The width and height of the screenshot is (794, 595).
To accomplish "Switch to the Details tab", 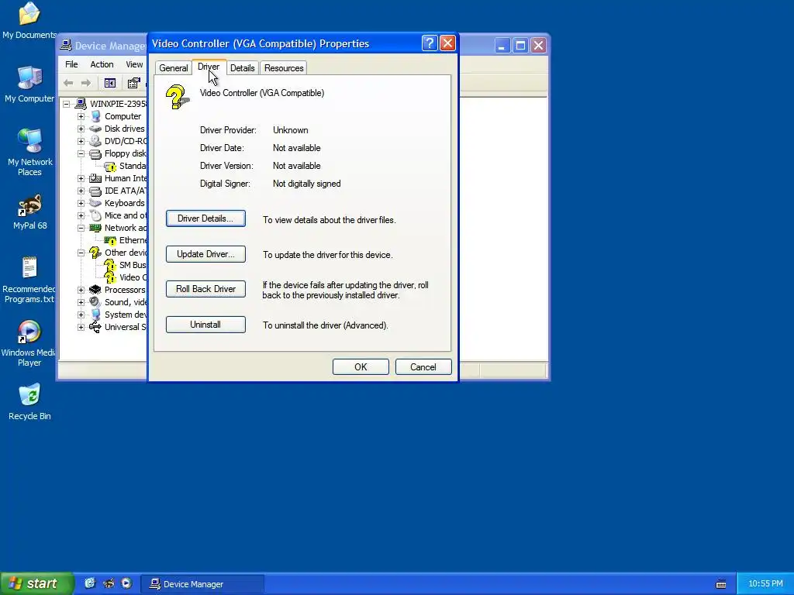I will coord(242,68).
